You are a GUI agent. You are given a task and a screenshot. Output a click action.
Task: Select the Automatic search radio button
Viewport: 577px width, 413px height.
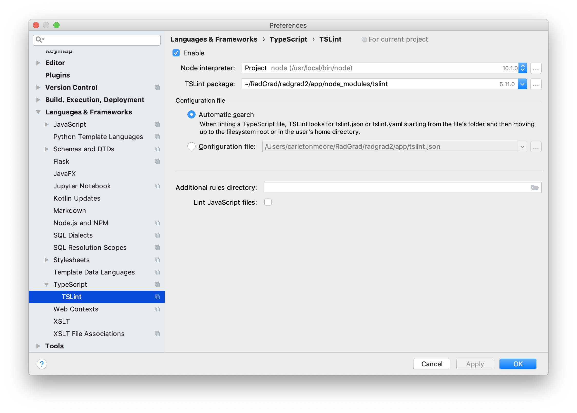point(191,114)
